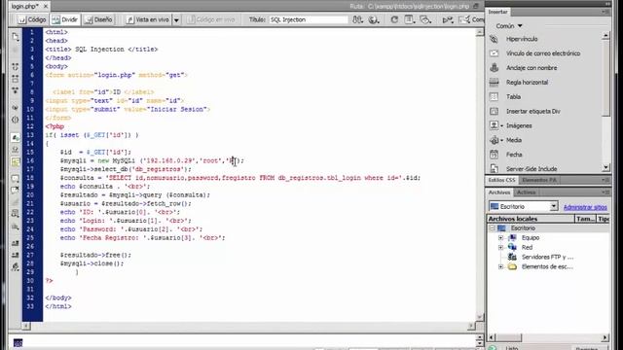Screen dimensions: 623x350
Task: Expand the Equipo tree node
Action: (x=500, y=237)
